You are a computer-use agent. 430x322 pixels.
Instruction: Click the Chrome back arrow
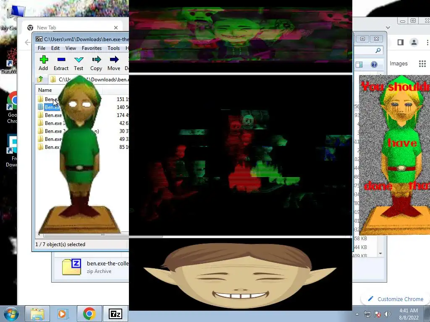point(28,42)
